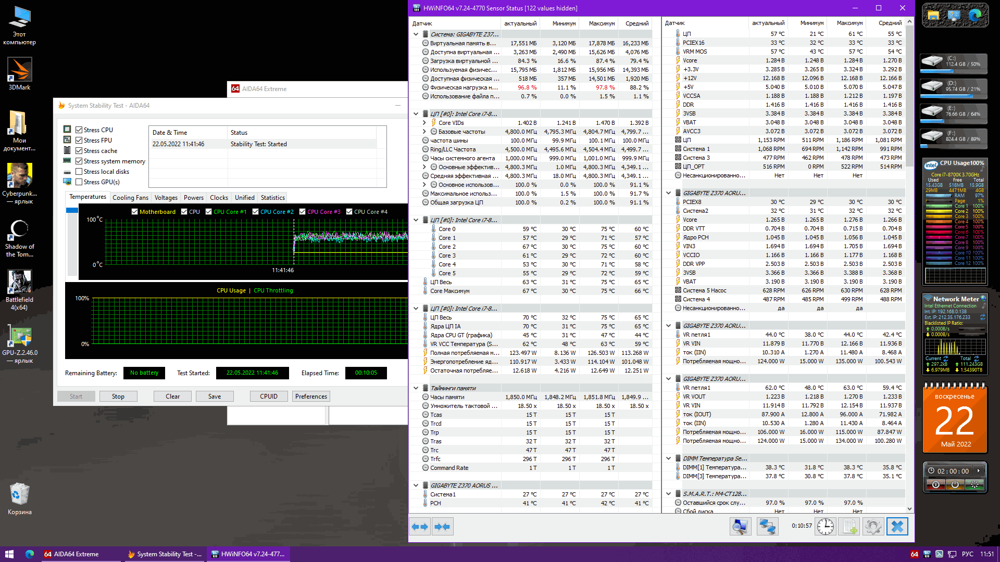Click the shrink columns arrows button in HWiNFO
The width and height of the screenshot is (1000, 562).
point(442,527)
